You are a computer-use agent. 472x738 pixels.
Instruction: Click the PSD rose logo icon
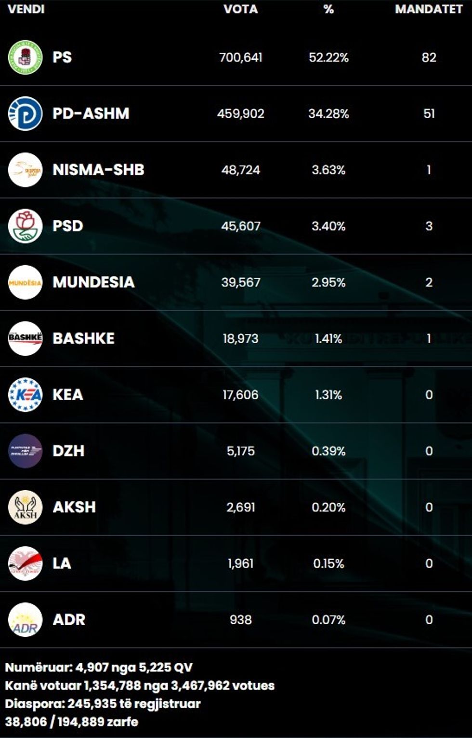[25, 226]
